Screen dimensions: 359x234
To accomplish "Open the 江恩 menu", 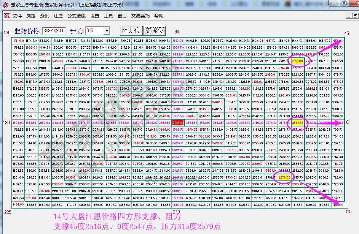I will click(57, 16).
